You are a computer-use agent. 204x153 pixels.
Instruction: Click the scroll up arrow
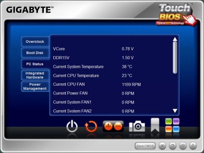[175, 39]
